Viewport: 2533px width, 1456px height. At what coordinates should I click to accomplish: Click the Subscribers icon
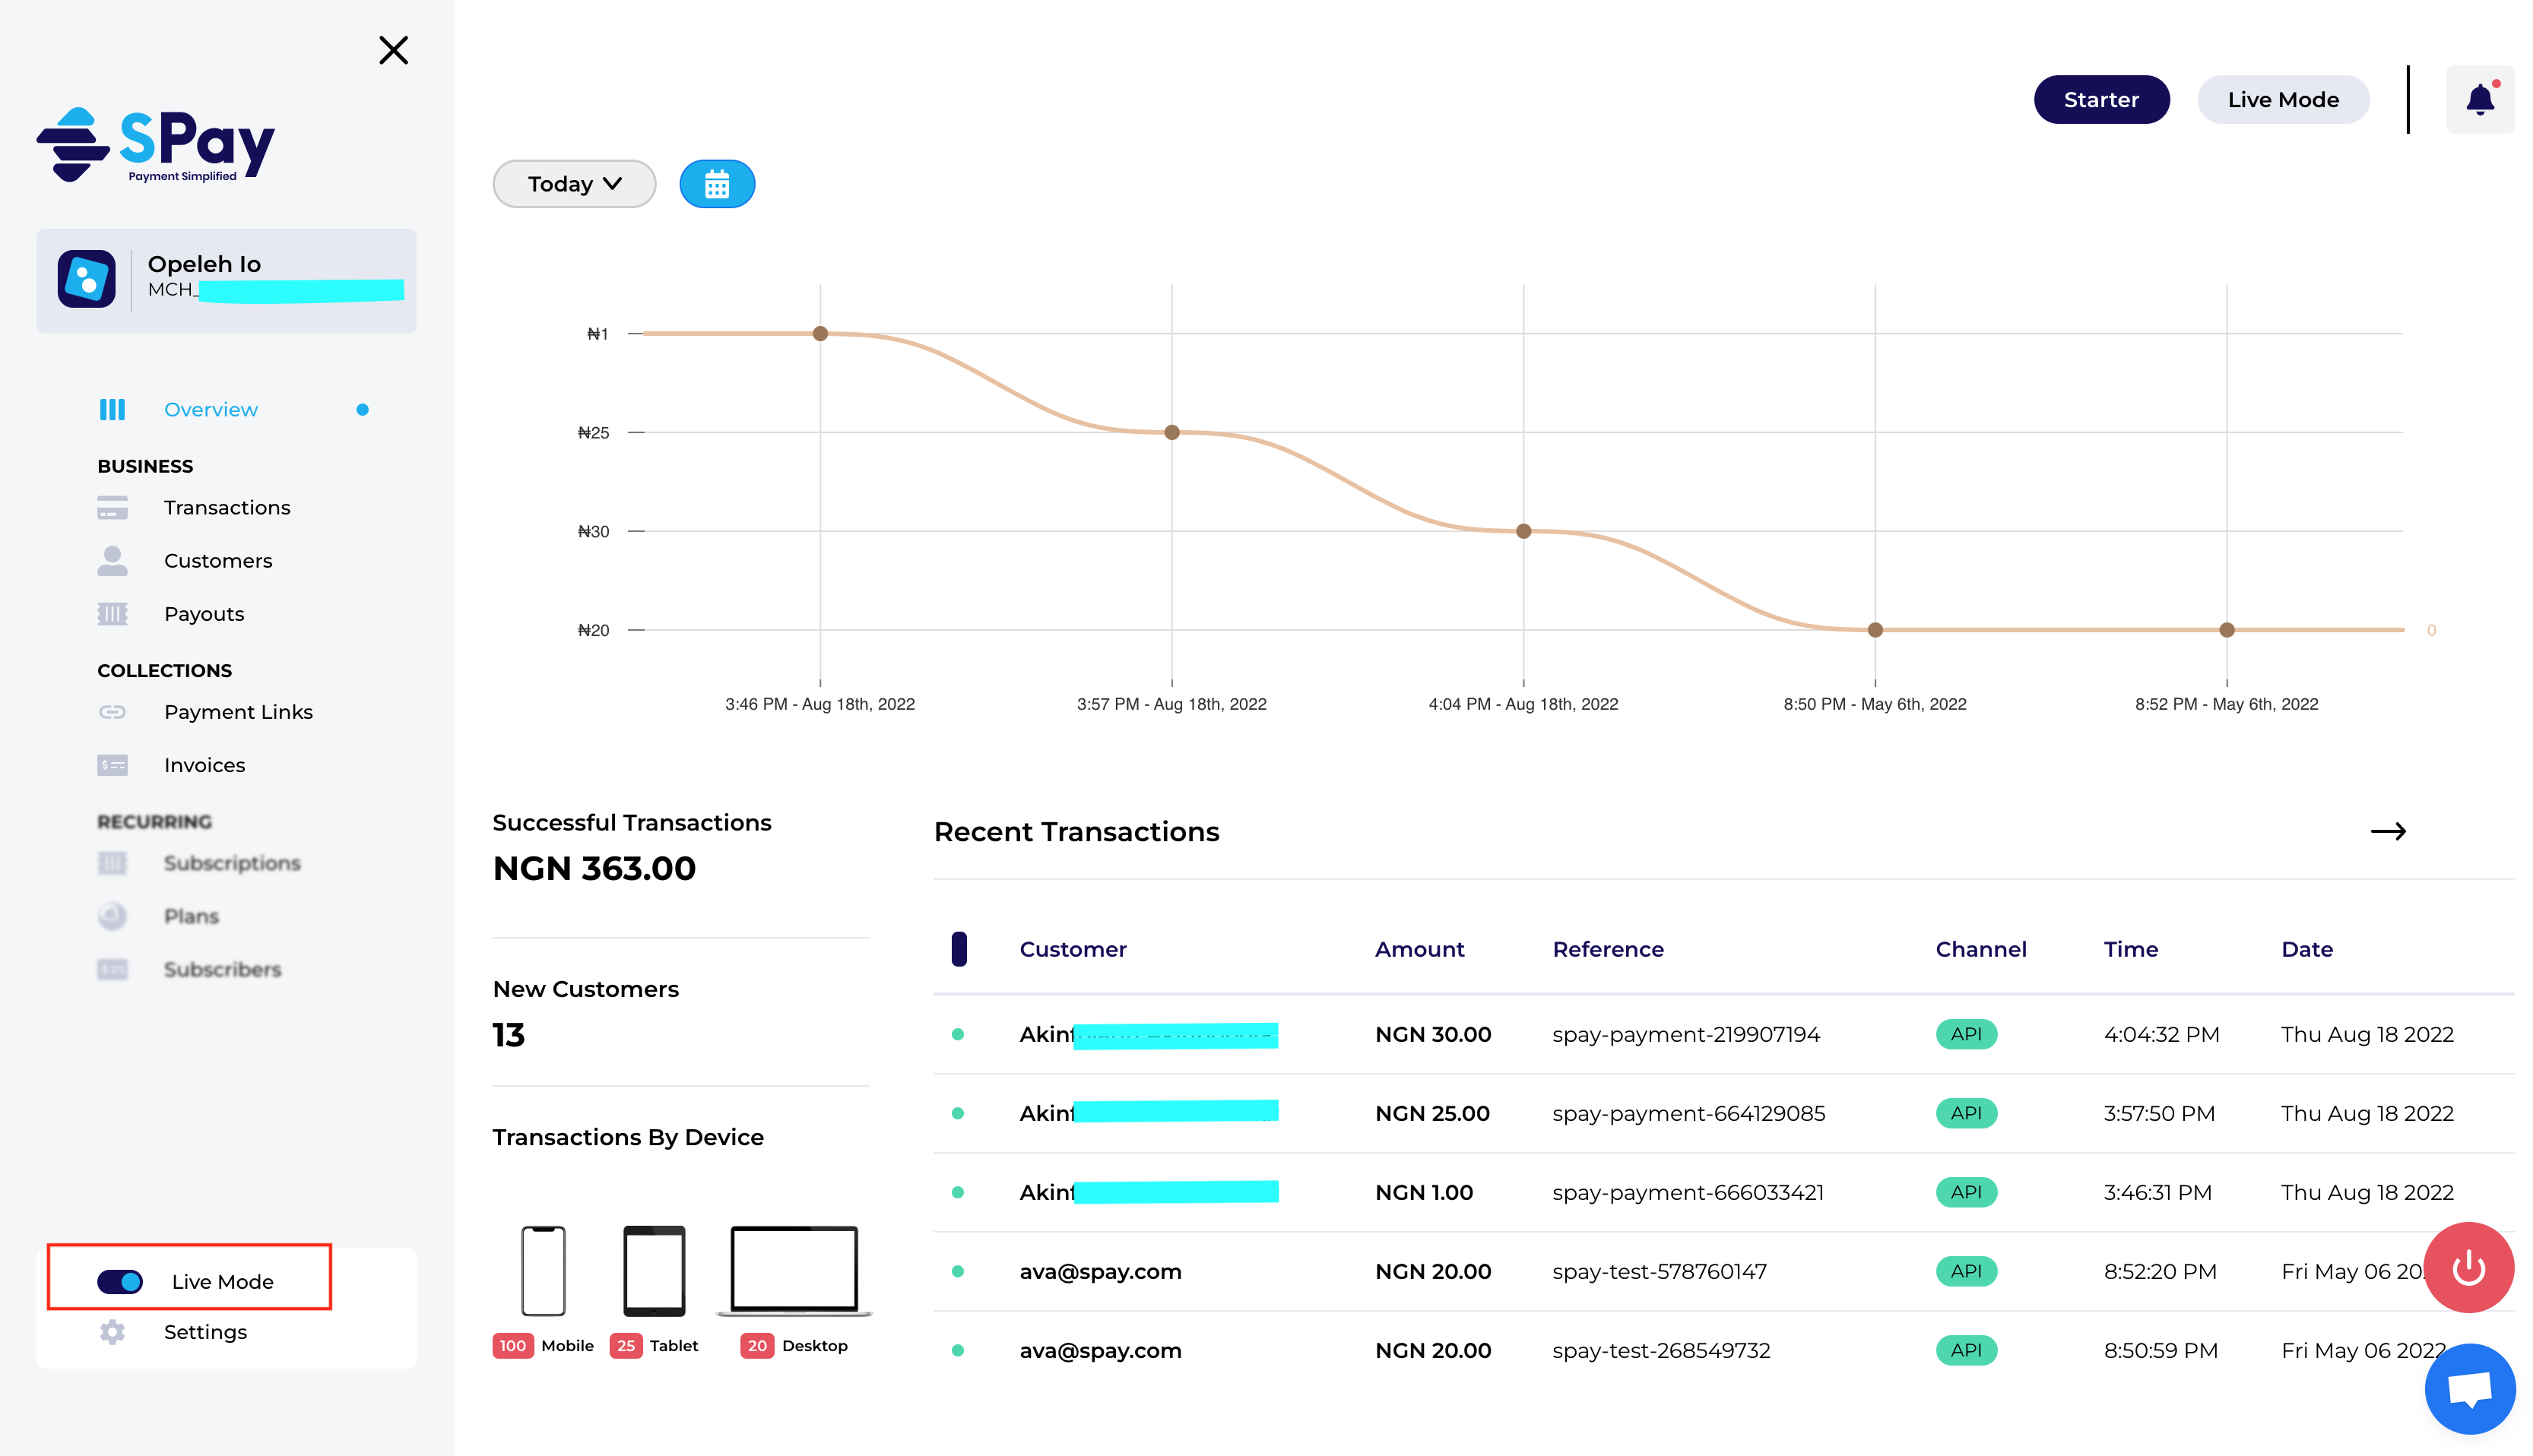(112, 969)
